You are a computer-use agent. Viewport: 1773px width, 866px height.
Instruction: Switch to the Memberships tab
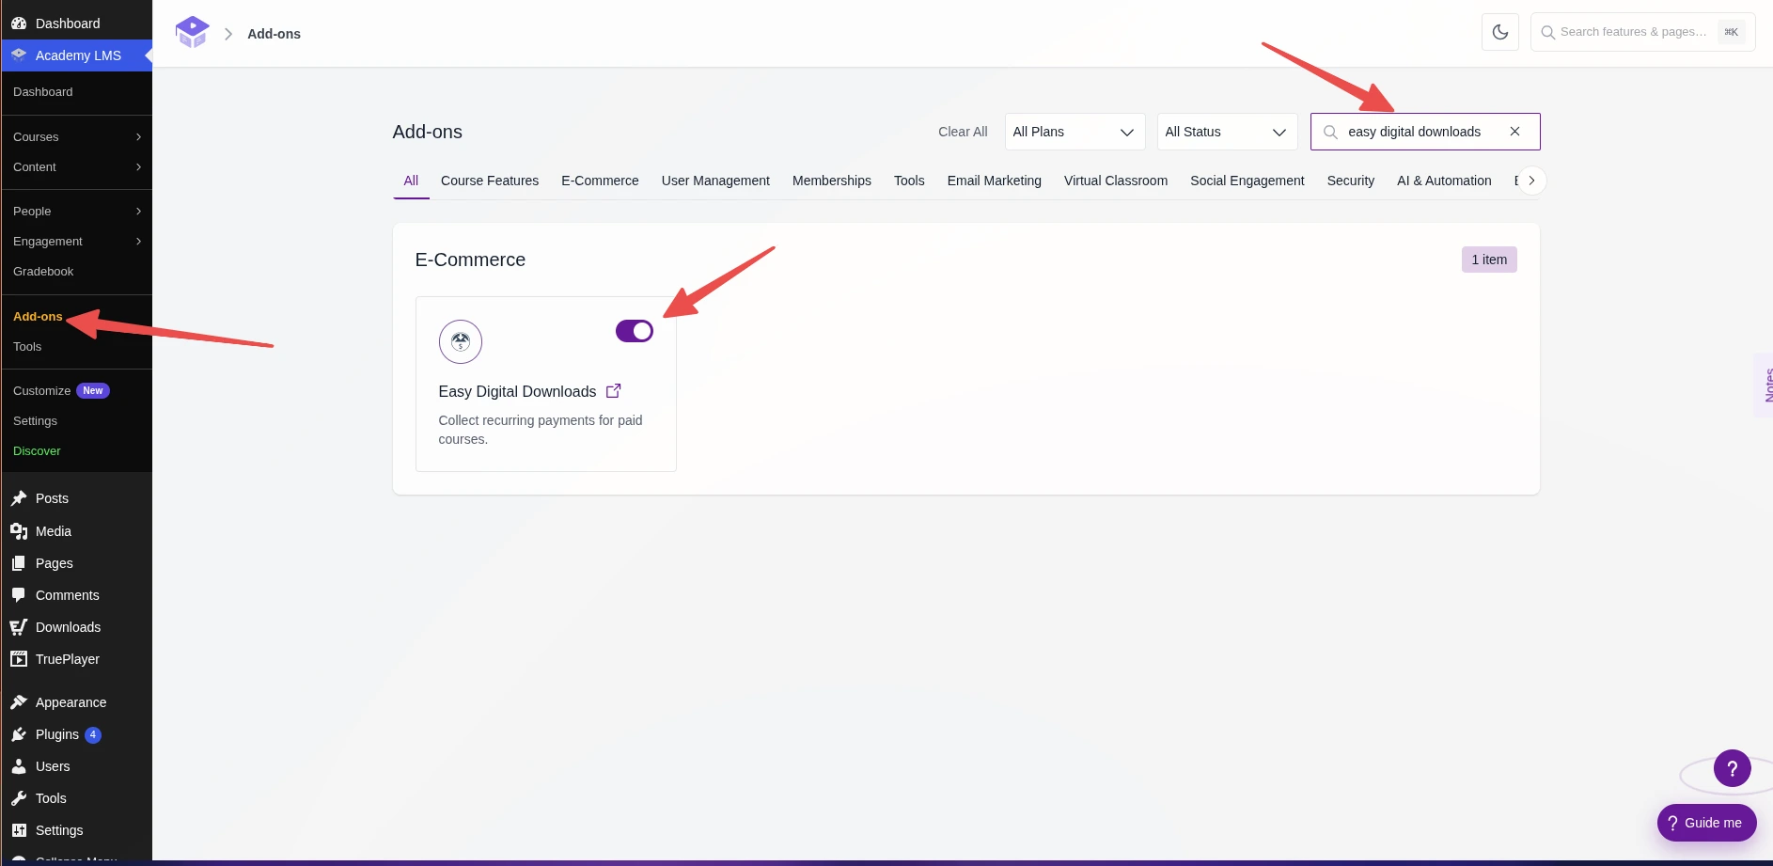(832, 181)
